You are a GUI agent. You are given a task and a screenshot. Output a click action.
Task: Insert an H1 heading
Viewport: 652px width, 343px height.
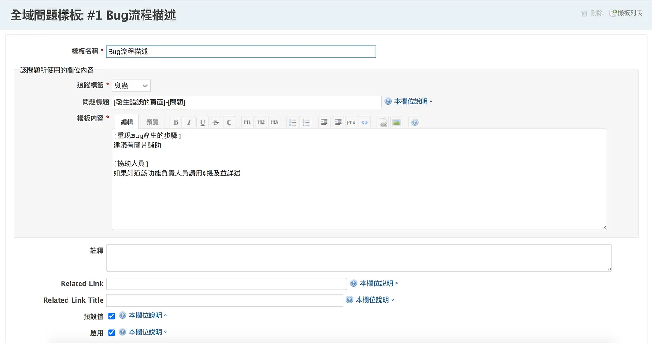pos(247,122)
